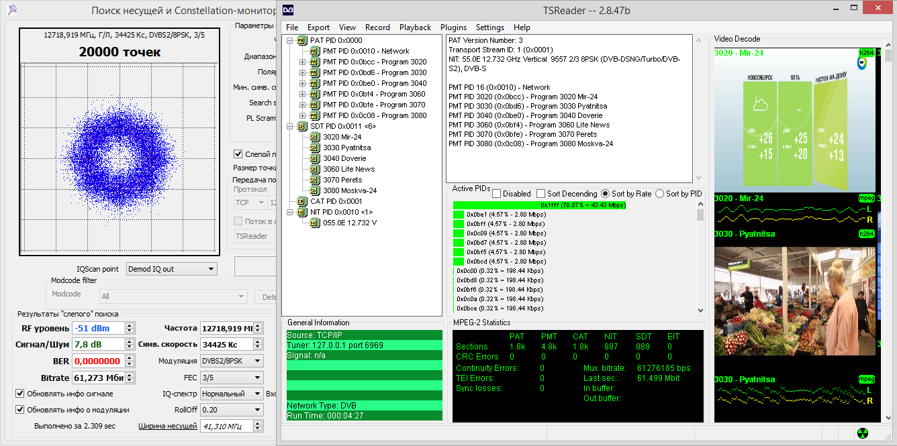Click the PMT icon beside Program 3020
The width and height of the screenshot is (897, 446).
tap(314, 62)
